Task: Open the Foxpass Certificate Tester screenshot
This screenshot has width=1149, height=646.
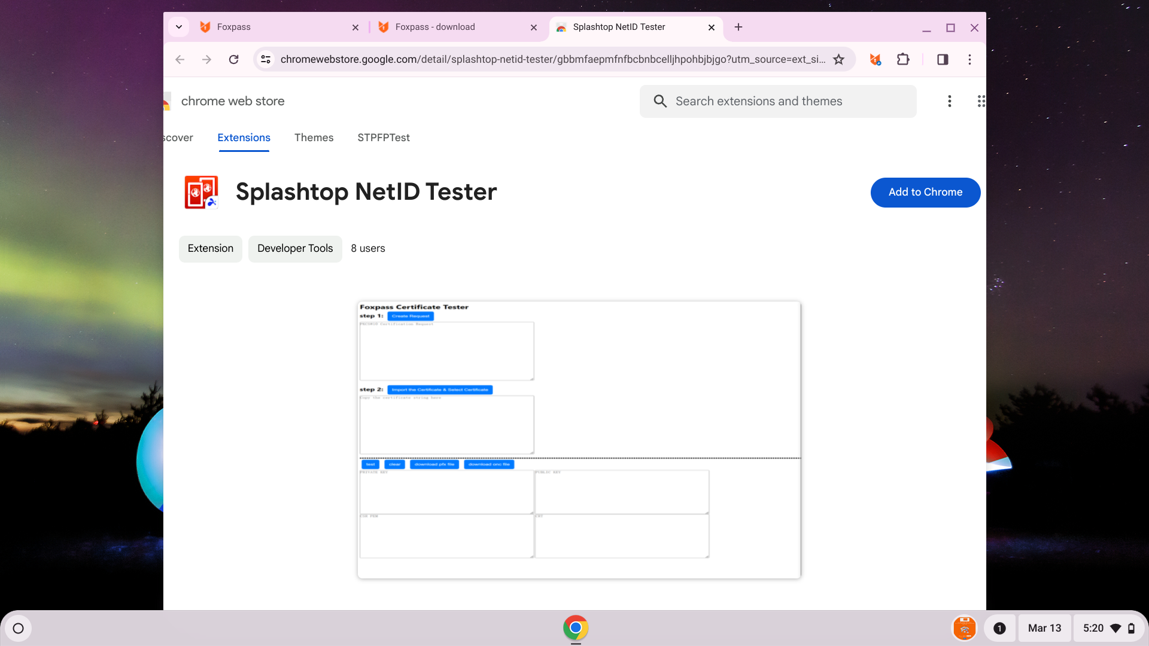Action: [x=579, y=440]
